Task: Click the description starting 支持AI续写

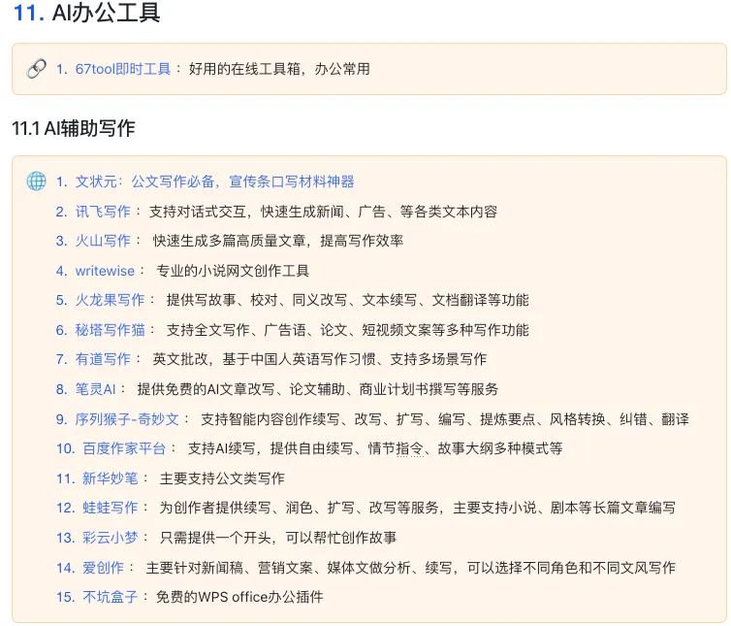Action: tap(375, 448)
